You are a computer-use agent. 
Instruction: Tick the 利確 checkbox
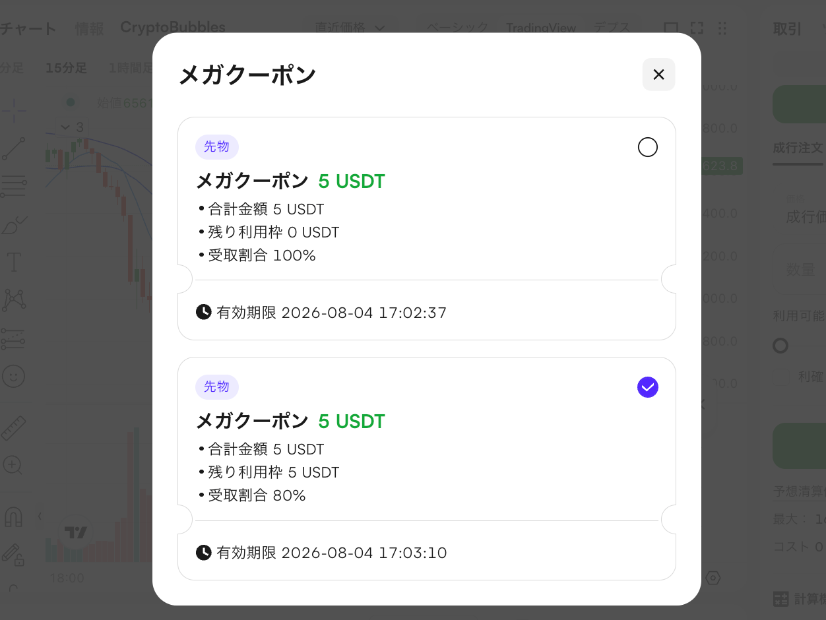(x=781, y=377)
